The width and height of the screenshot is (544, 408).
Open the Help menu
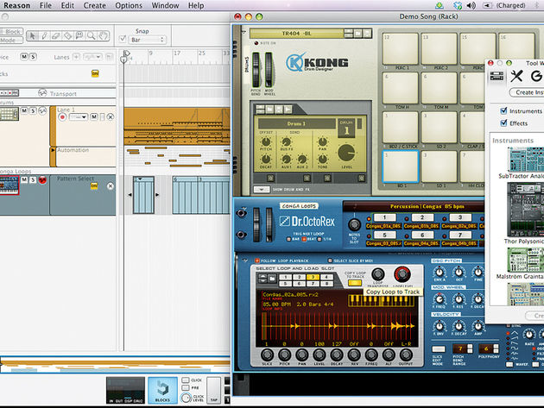(196, 5)
